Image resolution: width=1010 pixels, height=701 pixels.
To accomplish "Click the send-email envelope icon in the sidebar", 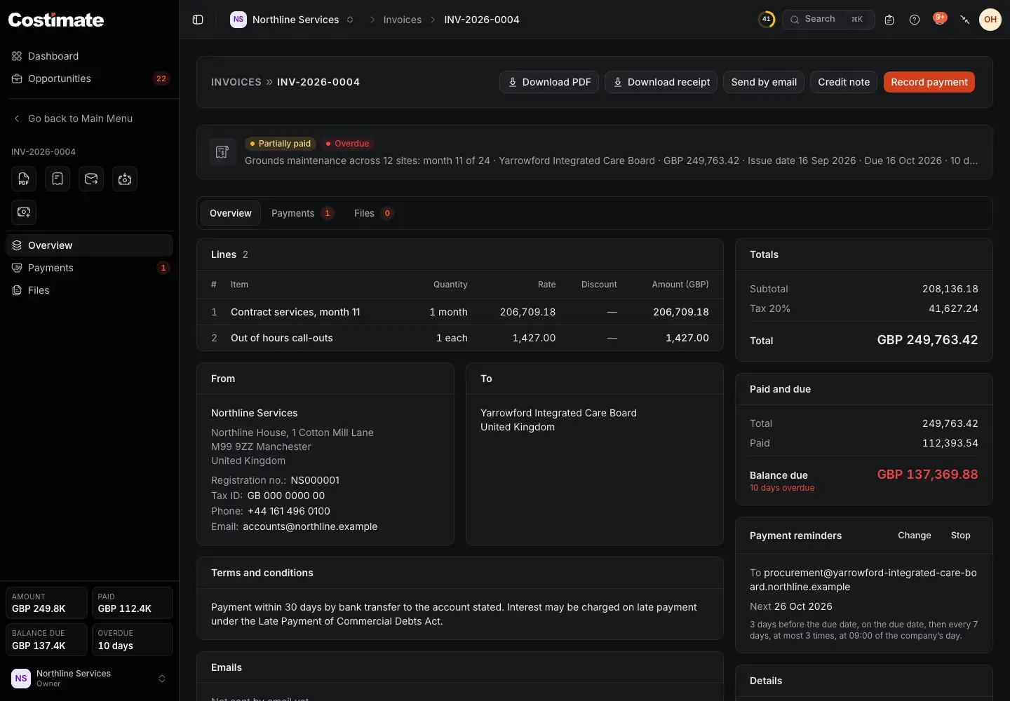I will point(91,179).
